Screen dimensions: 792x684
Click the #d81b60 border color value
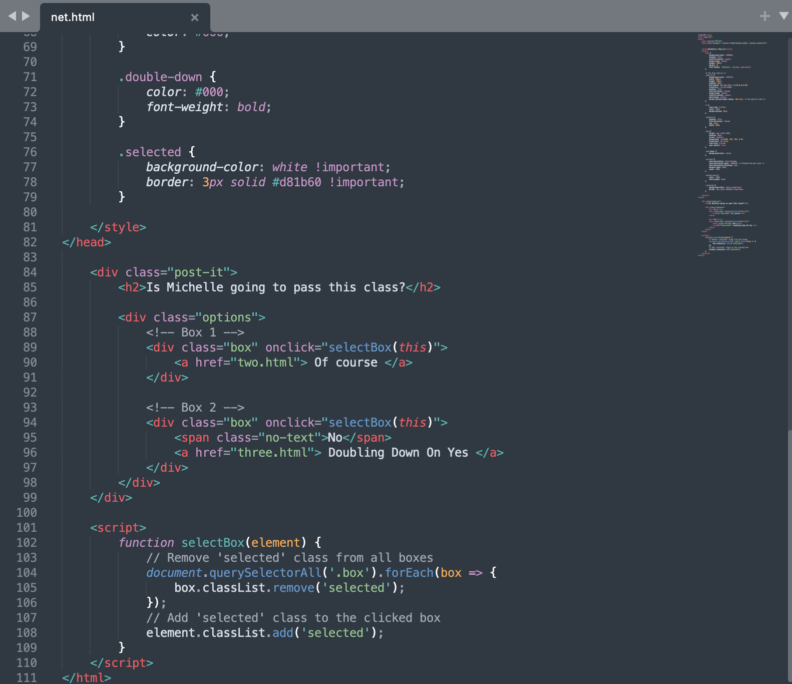pyautogui.click(x=297, y=182)
